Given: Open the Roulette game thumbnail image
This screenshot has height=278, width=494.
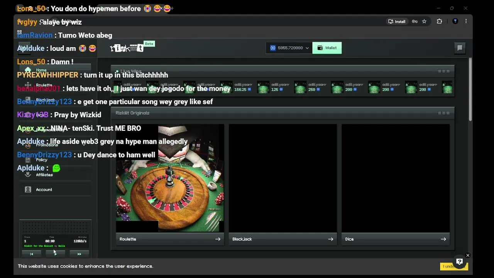Looking at the screenshot, I should [170, 178].
